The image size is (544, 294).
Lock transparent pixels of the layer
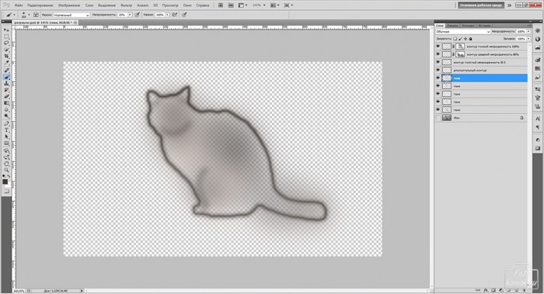coord(455,39)
